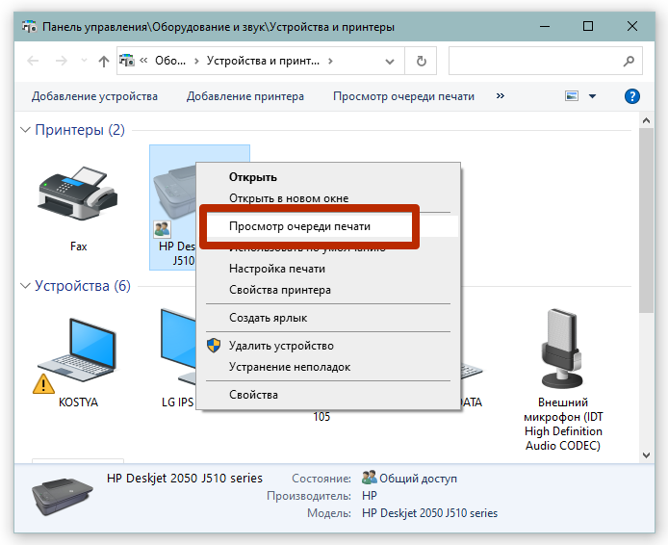Image resolution: width=668 pixels, height=545 pixels.
Task: Maximize the Devices and Printers window
Action: pyautogui.click(x=588, y=26)
